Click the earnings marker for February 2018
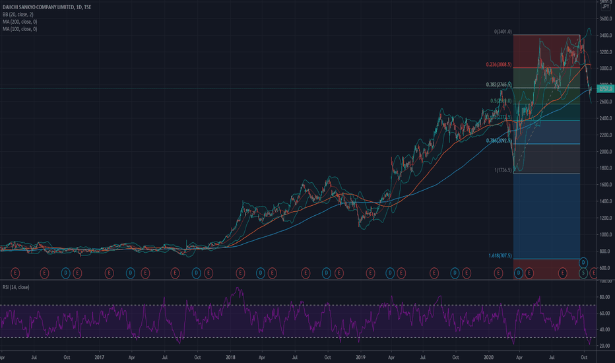615x363 pixels. 240,273
